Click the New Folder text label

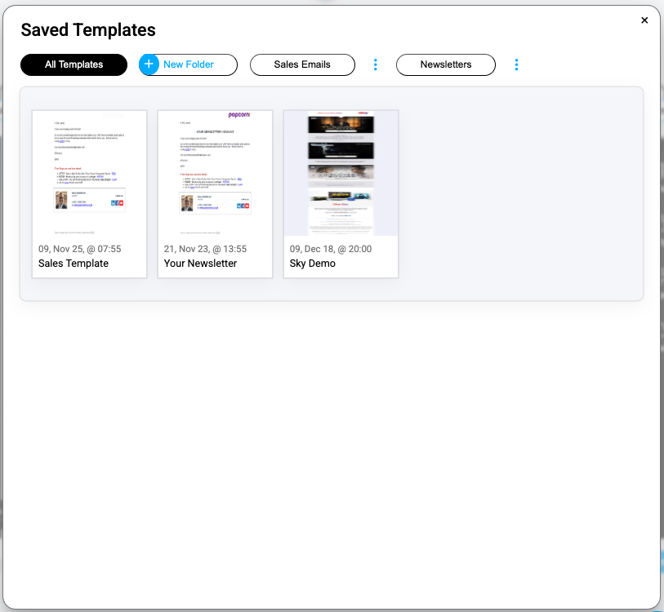pos(189,64)
